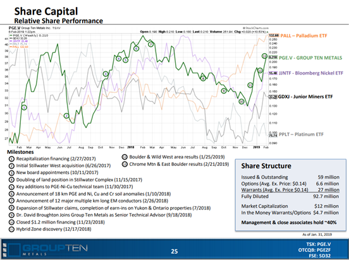The image size is (349, 260).
Task: Click '12 major multiple km long EM conductors' line
Action: click(92, 201)
